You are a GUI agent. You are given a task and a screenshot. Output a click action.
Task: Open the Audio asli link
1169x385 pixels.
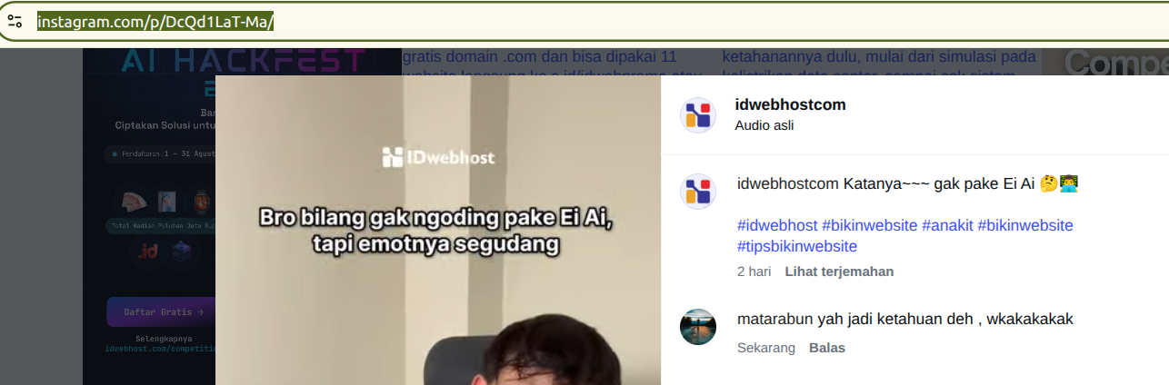(x=764, y=125)
